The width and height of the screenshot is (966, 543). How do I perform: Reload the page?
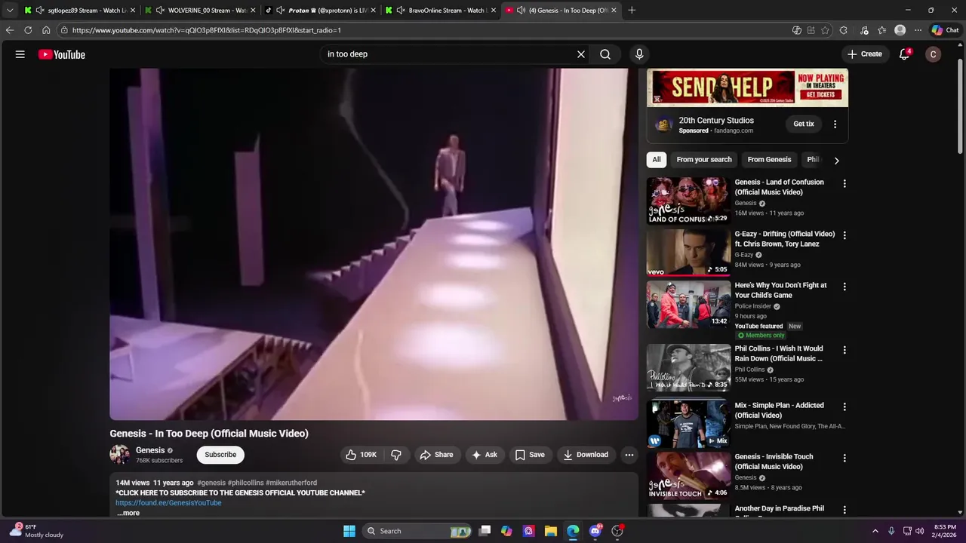(x=28, y=30)
